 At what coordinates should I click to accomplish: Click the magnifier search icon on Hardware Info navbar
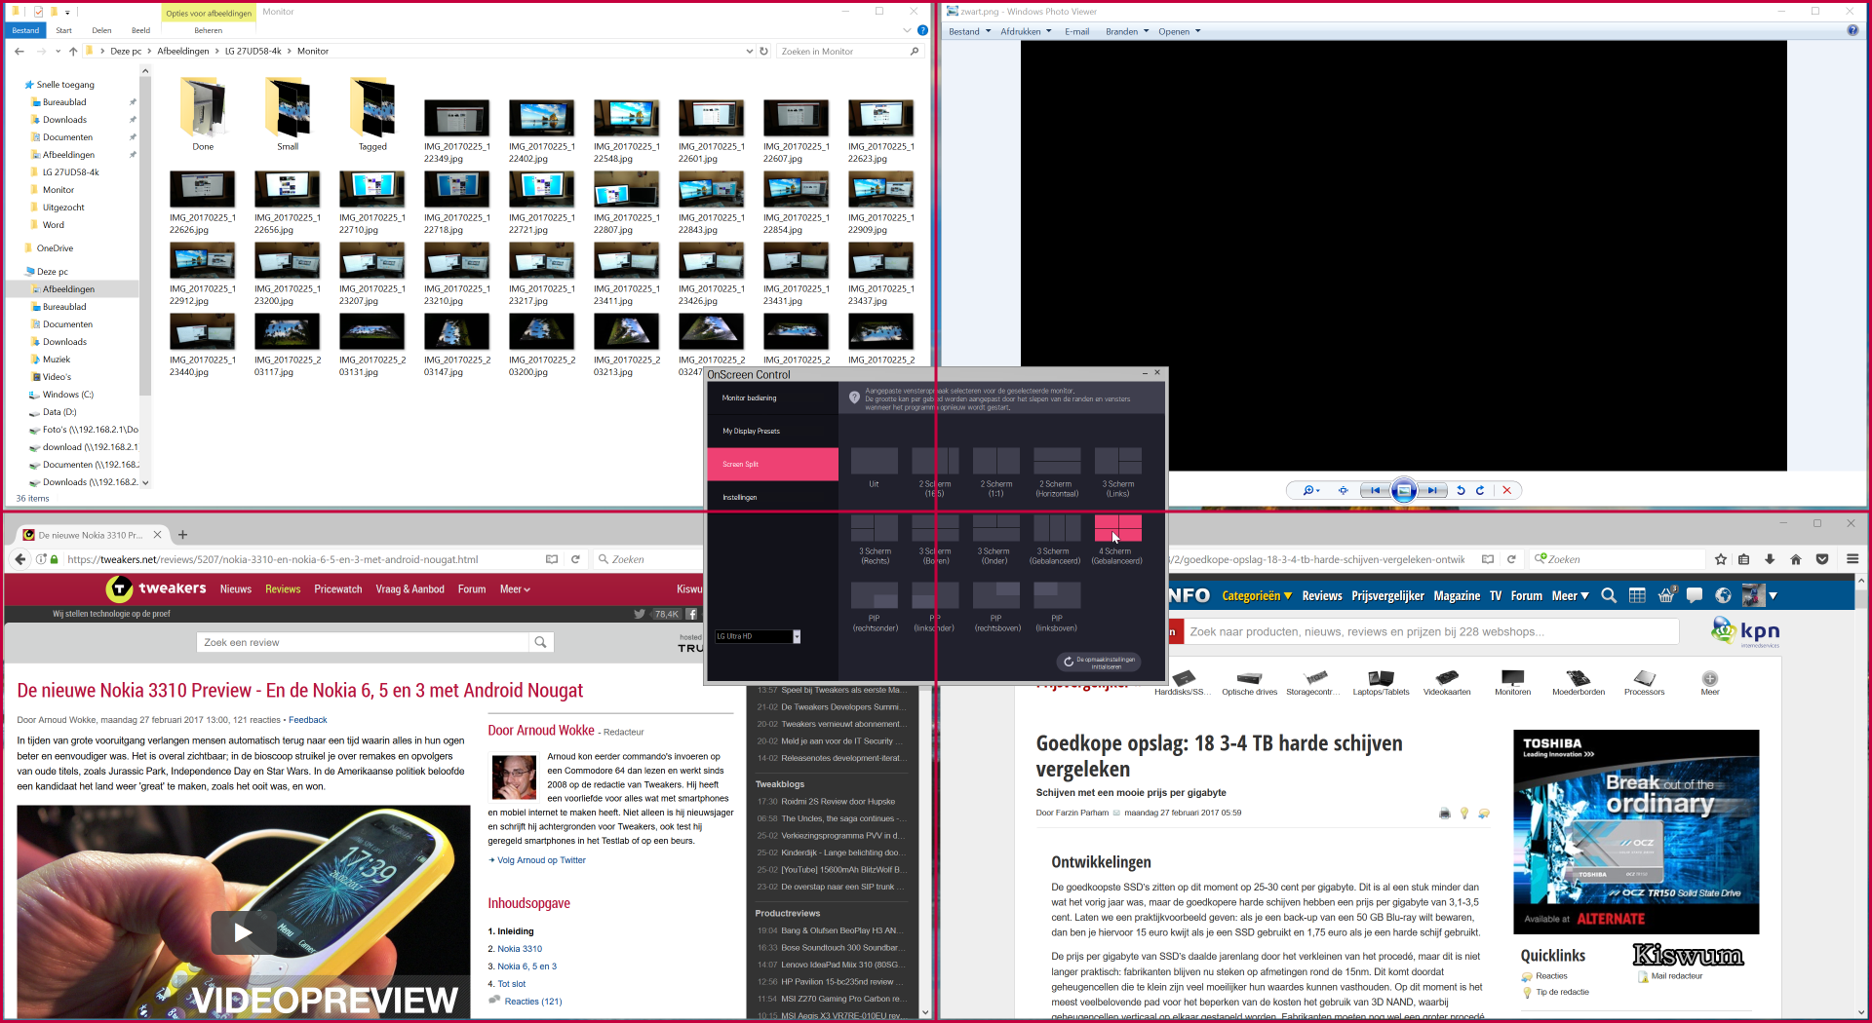coord(1609,595)
